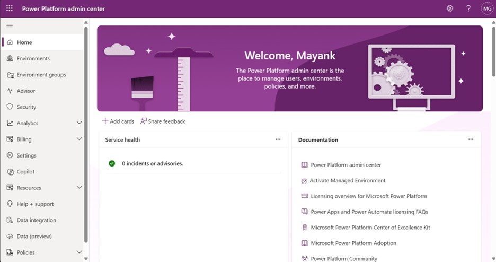Click the Environments icon in sidebar
This screenshot has height=262, width=496.
pos(10,58)
